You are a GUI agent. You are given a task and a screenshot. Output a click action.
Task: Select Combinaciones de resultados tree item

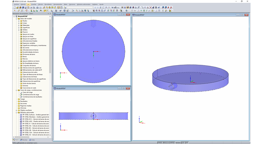[x=32, y=97]
